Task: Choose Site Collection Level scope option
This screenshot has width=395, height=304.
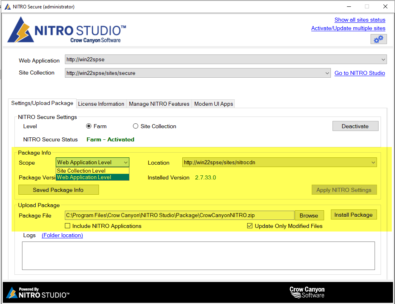Action: (93, 171)
